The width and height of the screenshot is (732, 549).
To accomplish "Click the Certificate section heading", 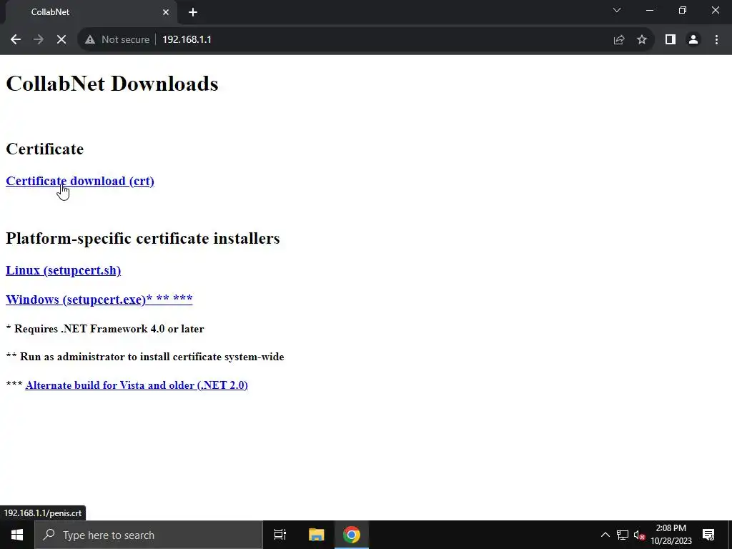I will 45,149.
